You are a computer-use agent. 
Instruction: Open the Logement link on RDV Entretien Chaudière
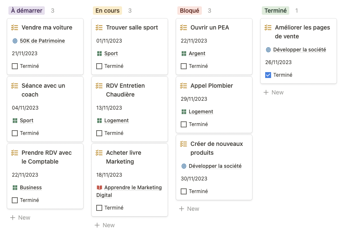point(116,121)
